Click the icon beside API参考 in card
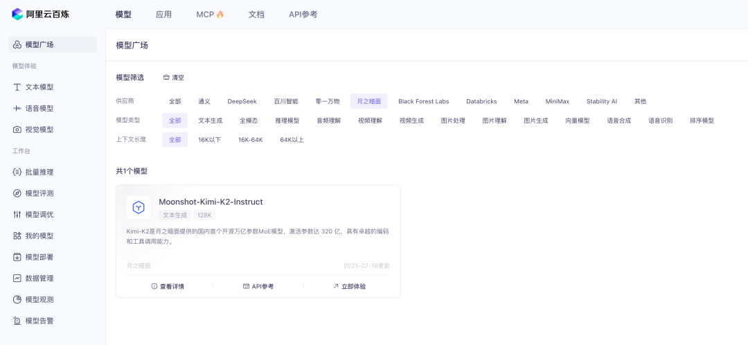The height and width of the screenshot is (345, 748). click(x=246, y=286)
